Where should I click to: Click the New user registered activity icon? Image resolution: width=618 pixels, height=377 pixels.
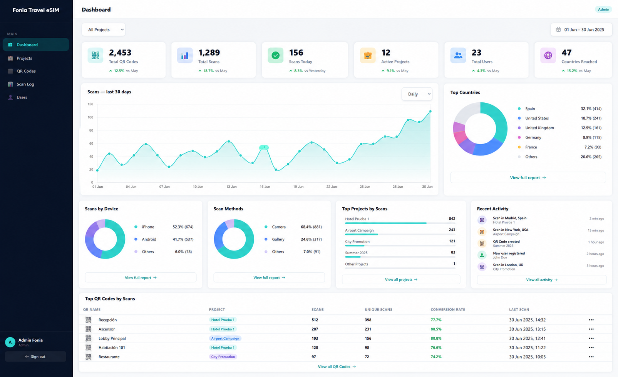482,255
